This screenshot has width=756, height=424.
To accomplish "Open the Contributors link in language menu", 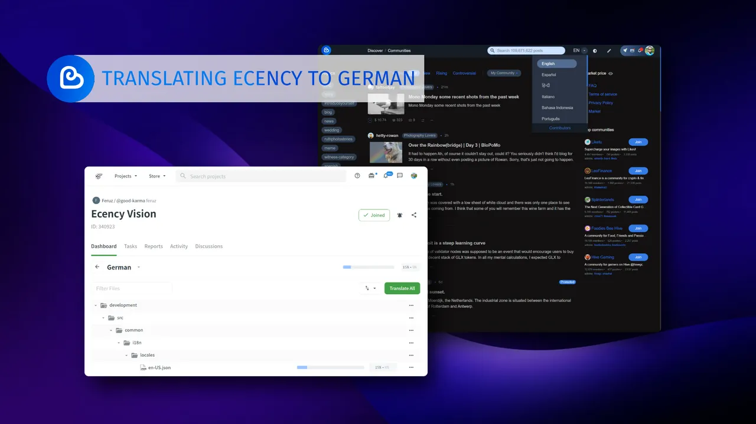I will (560, 128).
